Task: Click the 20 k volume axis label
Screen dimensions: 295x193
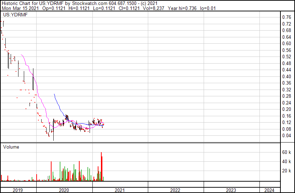Action: pos(287,171)
